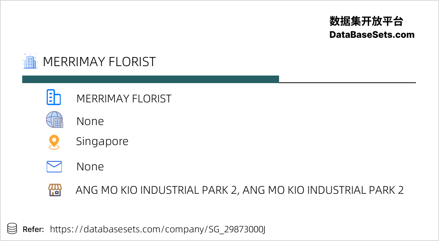The image size is (439, 241).
Task: Click the Singapore location text
Action: point(102,142)
